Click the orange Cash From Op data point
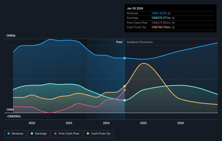Viewport: 222px width, 141px height. (125, 86)
